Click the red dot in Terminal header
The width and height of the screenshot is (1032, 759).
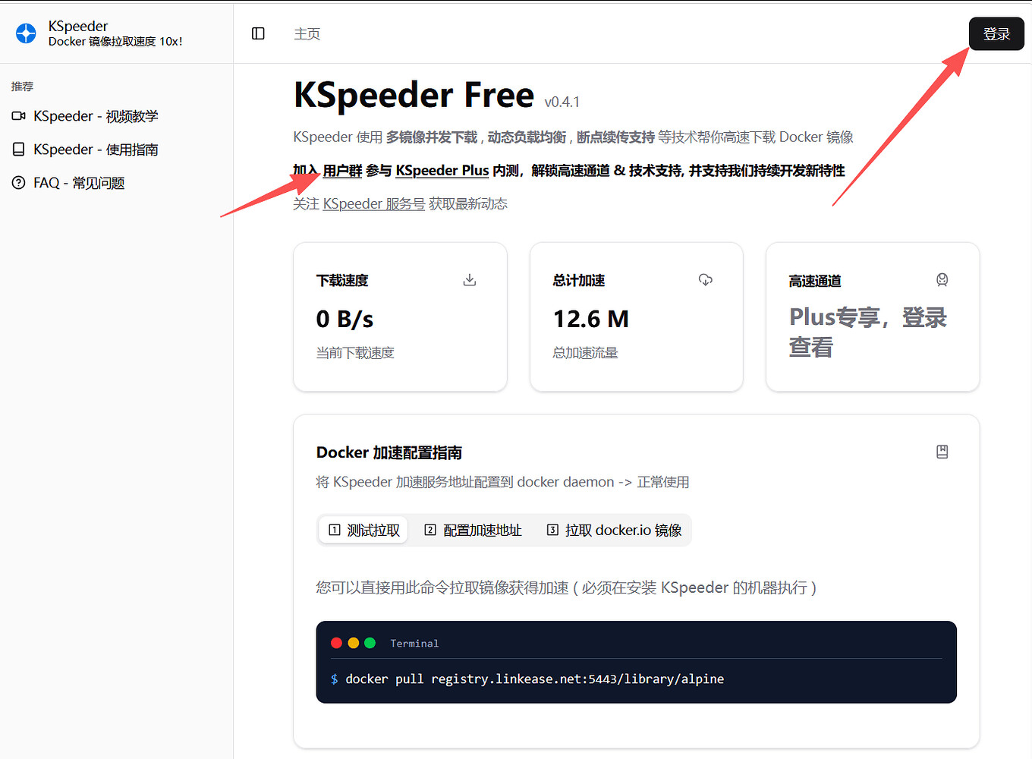[337, 643]
